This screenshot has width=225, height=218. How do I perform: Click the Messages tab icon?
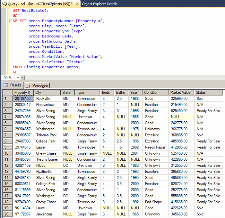pos(28,85)
